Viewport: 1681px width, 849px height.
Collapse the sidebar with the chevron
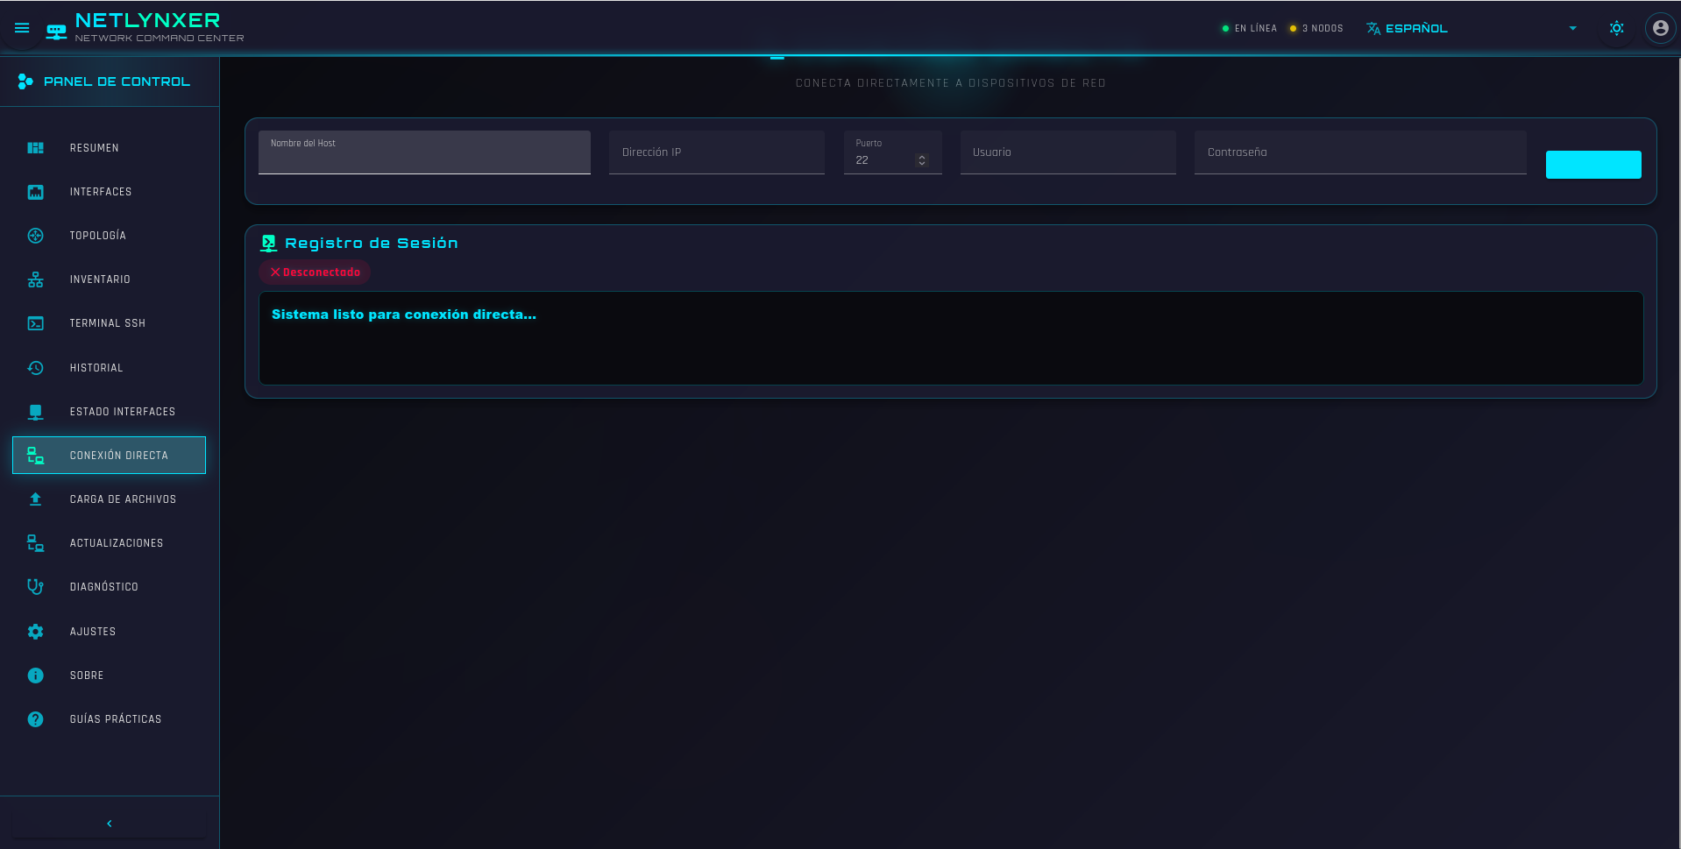(110, 824)
